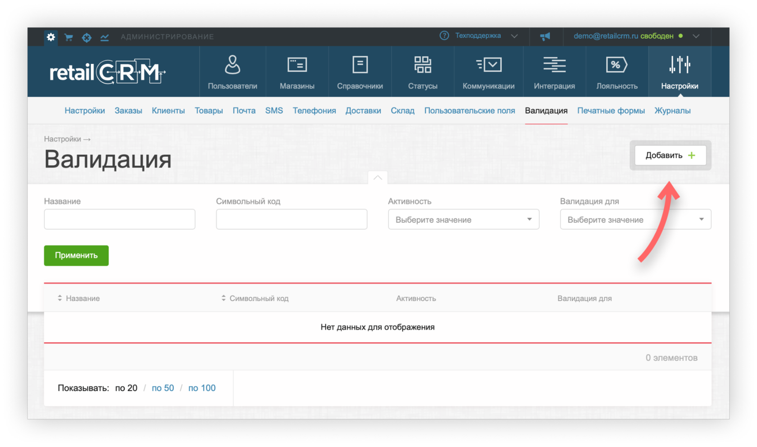The width and height of the screenshot is (757, 447).
Task: Switch to Доставки tab
Action: (363, 111)
